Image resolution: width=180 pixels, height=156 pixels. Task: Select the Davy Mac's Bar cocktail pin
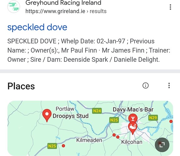(133, 118)
